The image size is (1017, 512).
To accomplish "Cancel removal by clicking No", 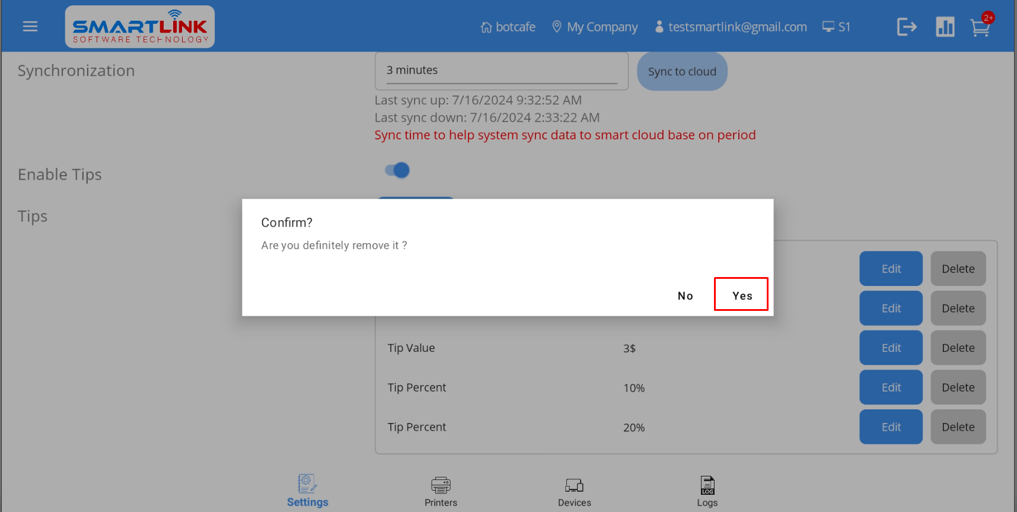I will coord(685,295).
